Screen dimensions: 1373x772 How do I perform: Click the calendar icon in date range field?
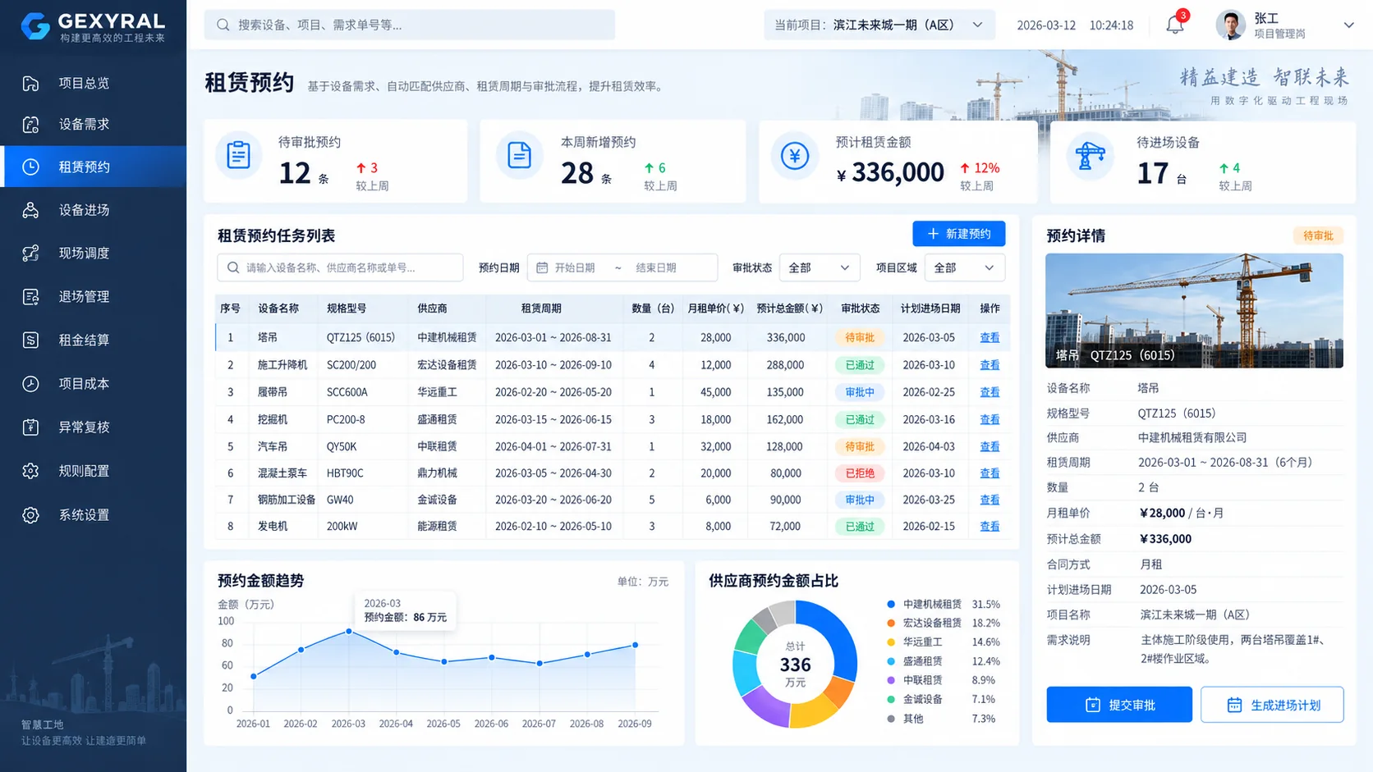(542, 267)
